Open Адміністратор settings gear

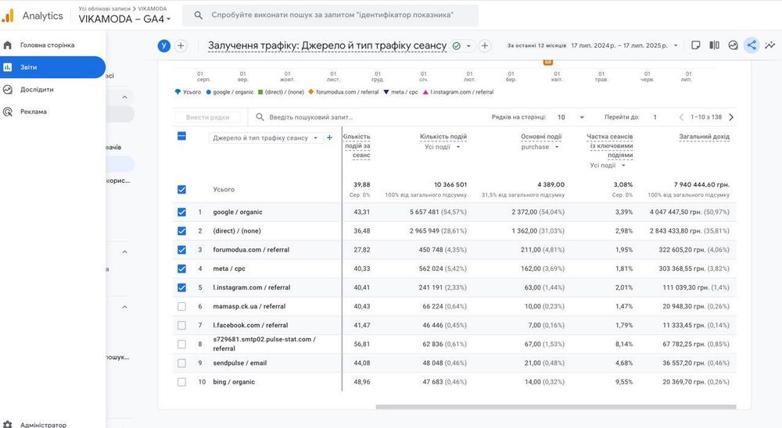point(7,425)
